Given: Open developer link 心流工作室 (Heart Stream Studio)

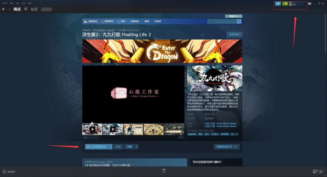Looking at the screenshot, I should click(221, 123).
